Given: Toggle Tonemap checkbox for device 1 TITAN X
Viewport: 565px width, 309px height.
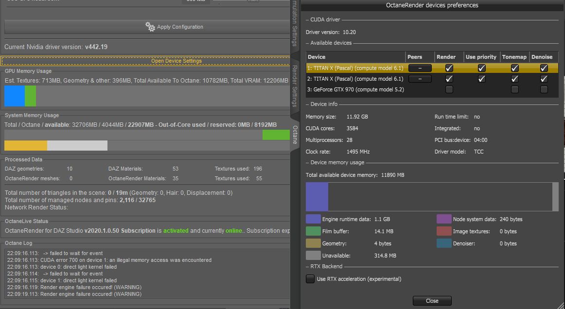Looking at the screenshot, I should pos(514,68).
